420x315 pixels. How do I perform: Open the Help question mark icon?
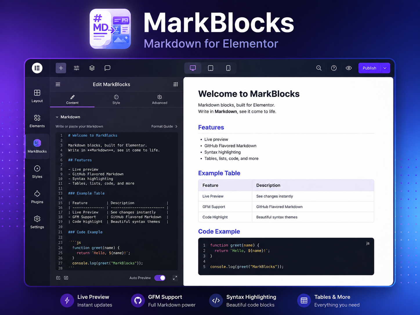click(334, 68)
